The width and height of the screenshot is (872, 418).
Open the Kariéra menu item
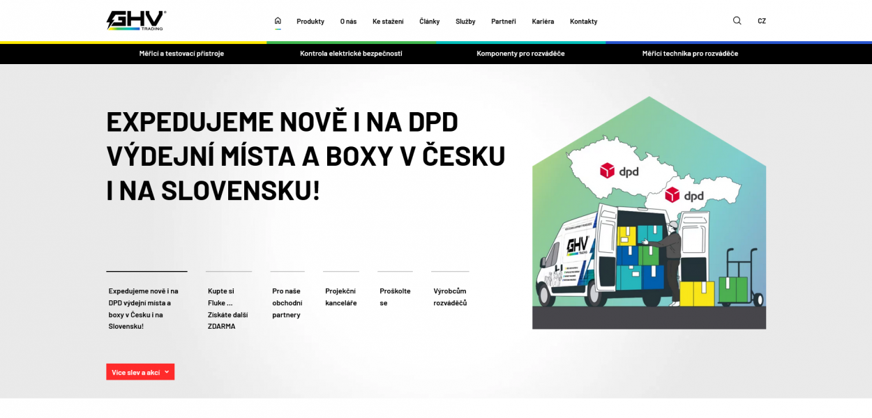[x=543, y=22]
